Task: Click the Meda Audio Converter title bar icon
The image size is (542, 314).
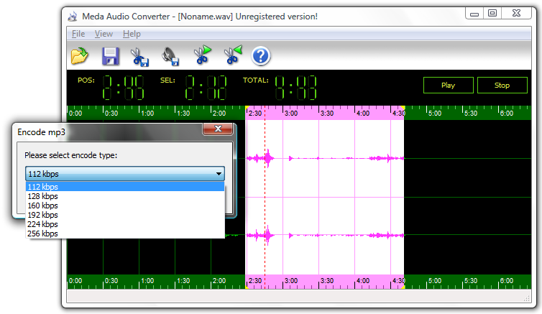Action: tap(73, 17)
